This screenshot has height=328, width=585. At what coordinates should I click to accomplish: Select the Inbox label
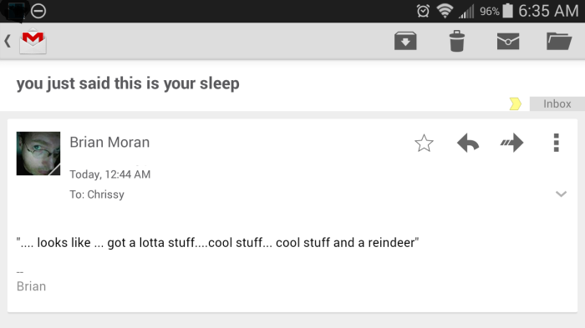(x=557, y=103)
